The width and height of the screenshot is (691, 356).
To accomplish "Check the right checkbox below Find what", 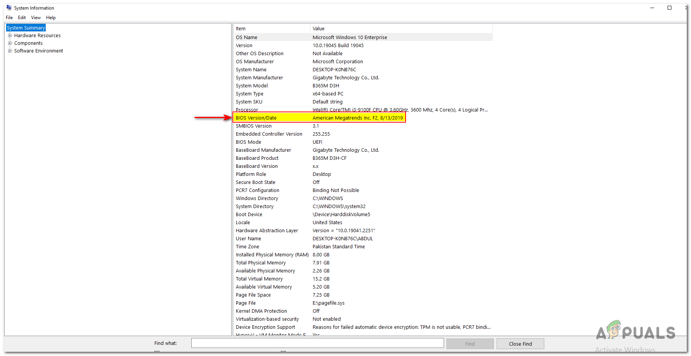I will tap(283, 353).
